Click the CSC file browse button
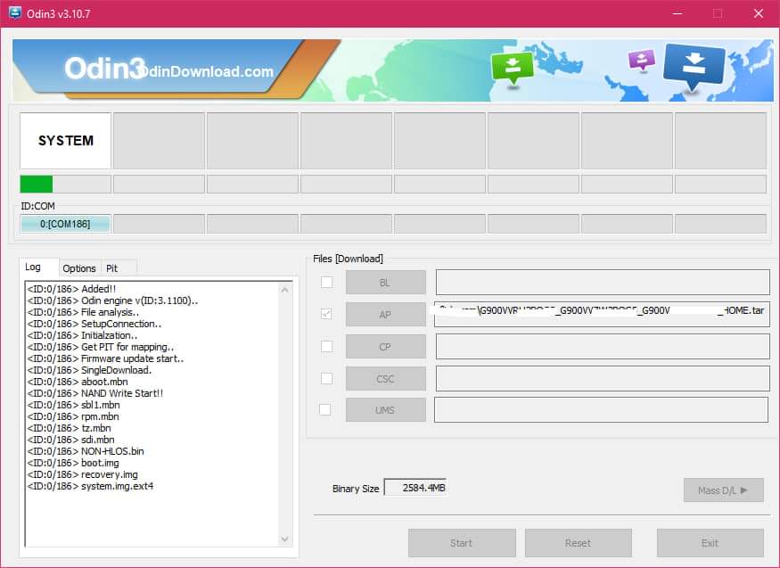 (385, 378)
